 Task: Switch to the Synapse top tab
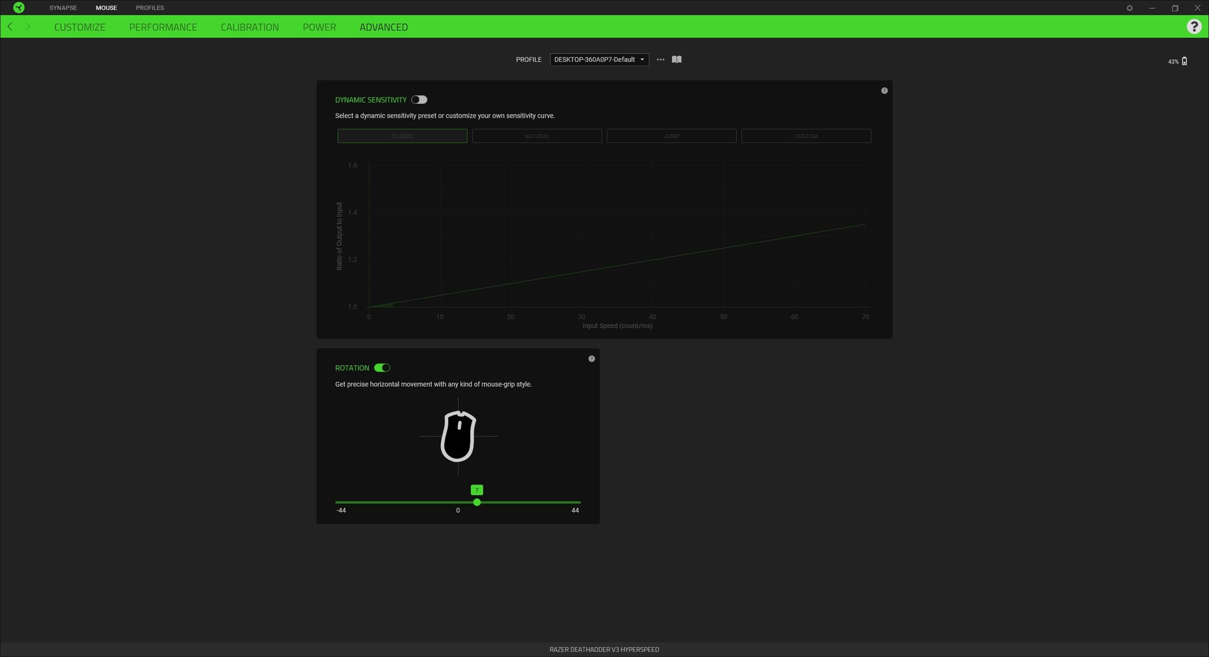(x=63, y=8)
